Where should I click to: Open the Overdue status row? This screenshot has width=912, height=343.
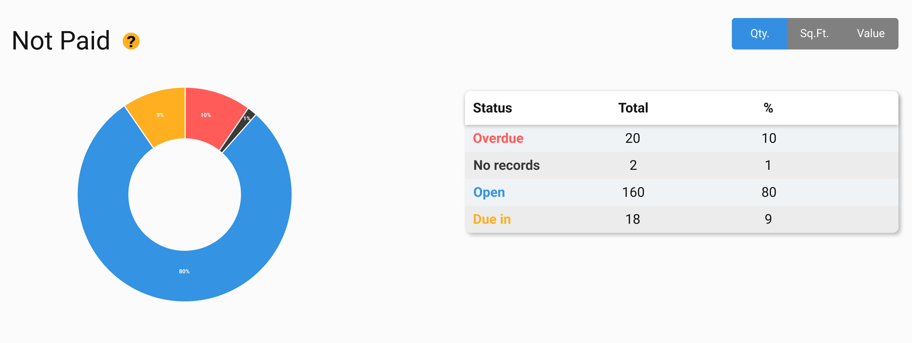[681, 138]
